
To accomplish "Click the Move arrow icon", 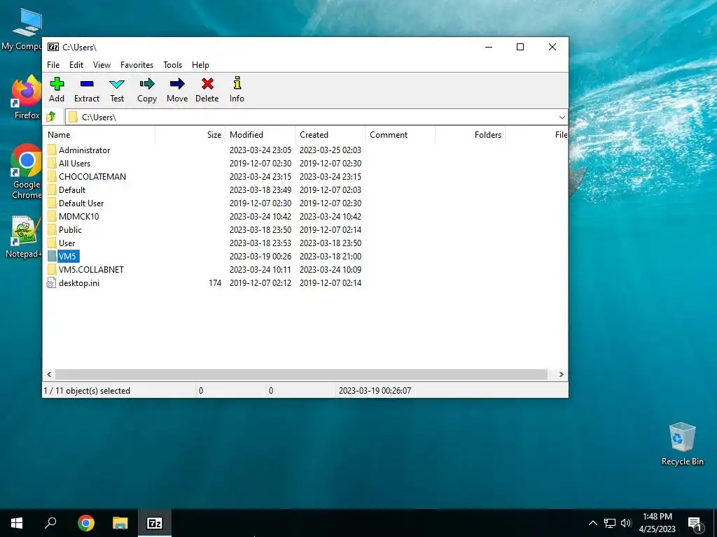I will click(x=177, y=84).
